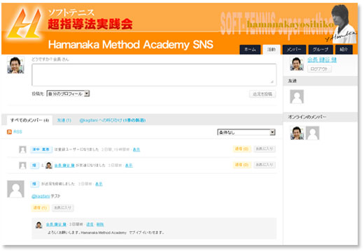The image size is (364, 252).
Task: Click the 表示 link in the registered-user row
Action: (x=136, y=149)
